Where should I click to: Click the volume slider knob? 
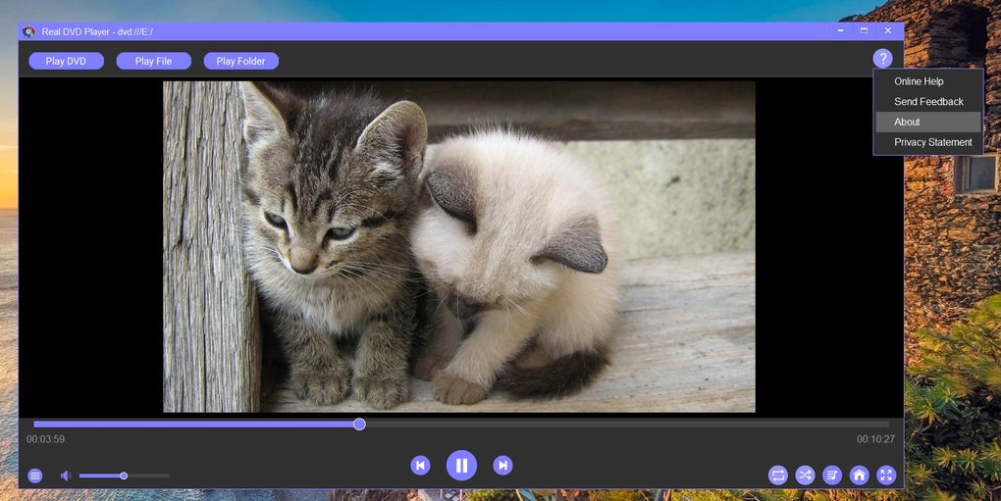tap(124, 476)
